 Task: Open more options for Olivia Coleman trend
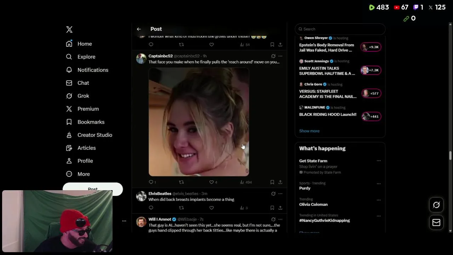click(x=379, y=200)
